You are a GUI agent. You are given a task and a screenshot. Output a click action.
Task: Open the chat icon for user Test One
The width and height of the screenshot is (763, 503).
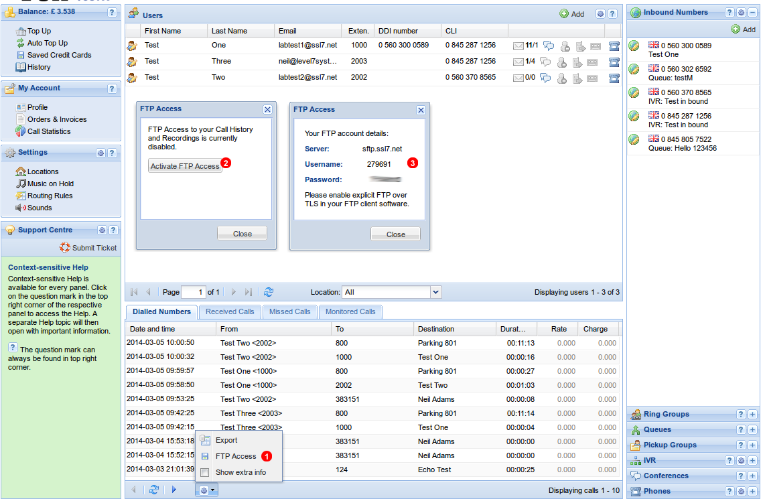click(548, 45)
